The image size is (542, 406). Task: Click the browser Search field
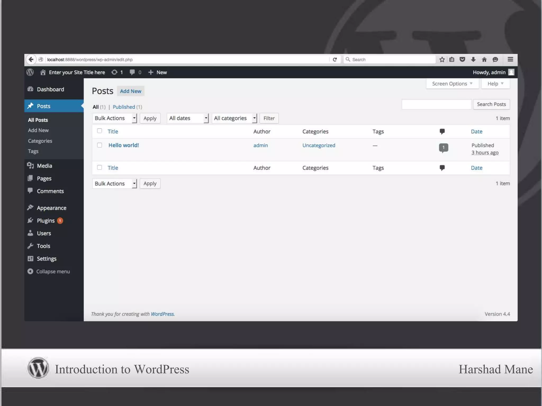(x=390, y=59)
